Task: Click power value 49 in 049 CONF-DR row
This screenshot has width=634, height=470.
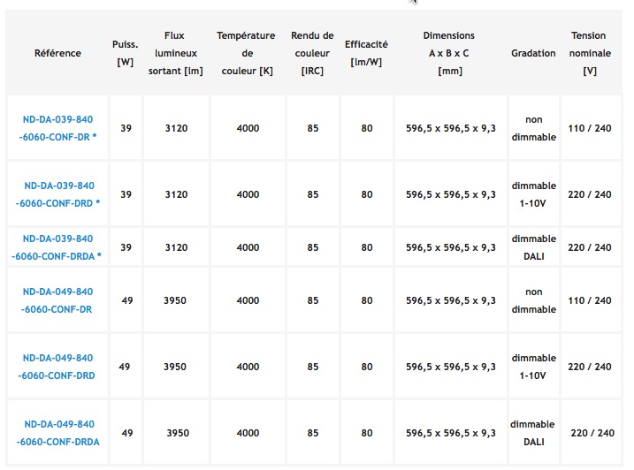Action: point(127,300)
